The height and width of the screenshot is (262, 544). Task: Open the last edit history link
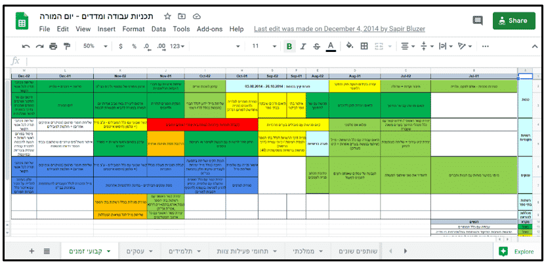click(x=339, y=29)
